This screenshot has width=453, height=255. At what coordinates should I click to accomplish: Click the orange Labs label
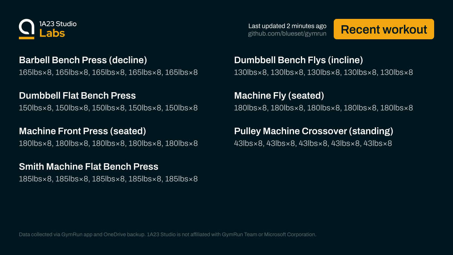click(52, 33)
